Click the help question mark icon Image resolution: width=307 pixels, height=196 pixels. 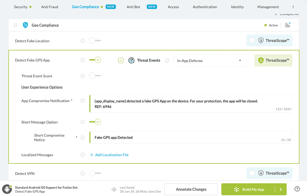pos(297,189)
